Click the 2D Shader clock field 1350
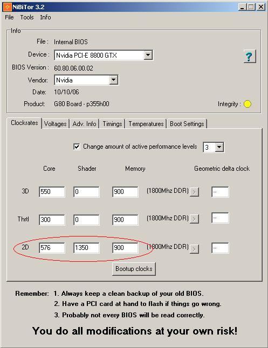The height and width of the screenshot is (348, 268). tap(86, 248)
